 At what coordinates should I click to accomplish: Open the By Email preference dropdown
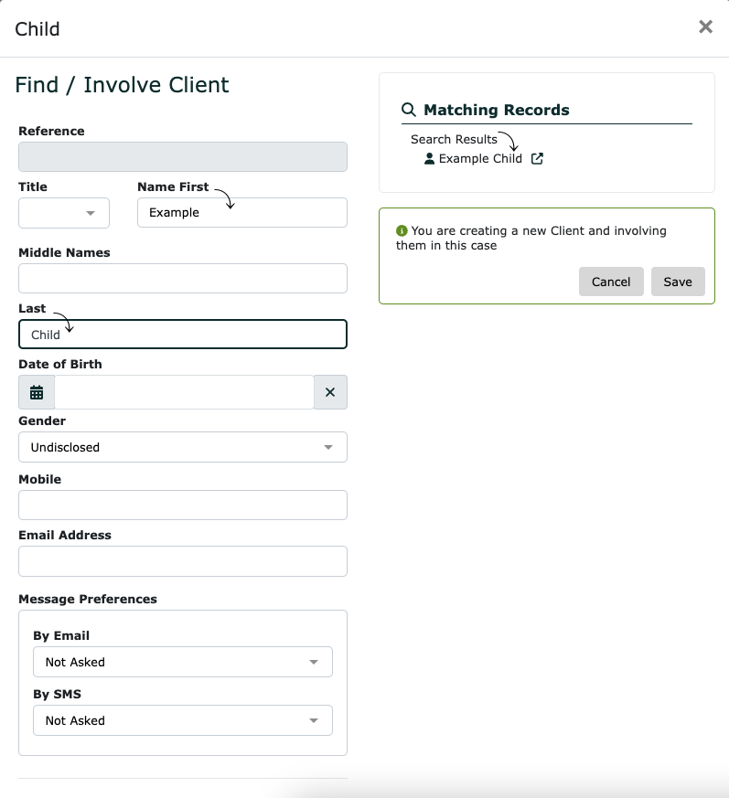[183, 662]
